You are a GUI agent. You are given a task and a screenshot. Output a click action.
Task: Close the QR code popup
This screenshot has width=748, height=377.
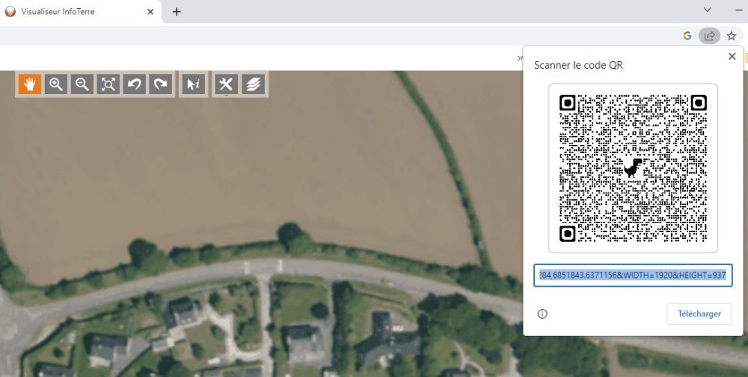732,57
